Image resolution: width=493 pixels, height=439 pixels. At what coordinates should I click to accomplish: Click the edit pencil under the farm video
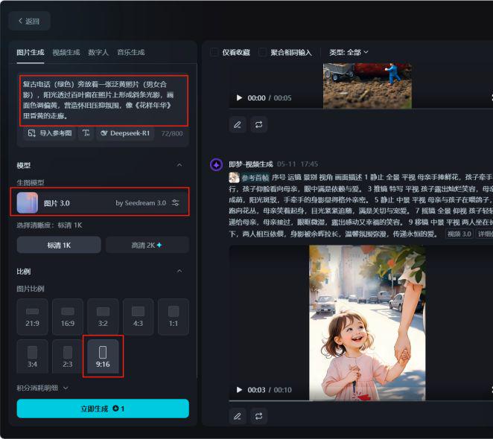238,125
